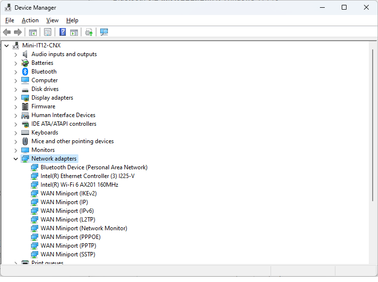Expand the Monitors category arrow

15,150
